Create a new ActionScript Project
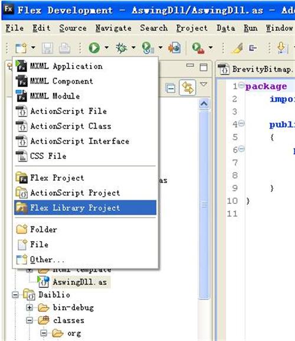This screenshot has height=341, width=295. tap(85, 193)
